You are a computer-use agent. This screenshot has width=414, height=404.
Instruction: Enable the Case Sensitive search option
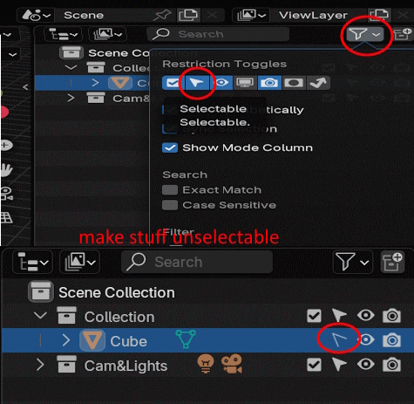[170, 205]
